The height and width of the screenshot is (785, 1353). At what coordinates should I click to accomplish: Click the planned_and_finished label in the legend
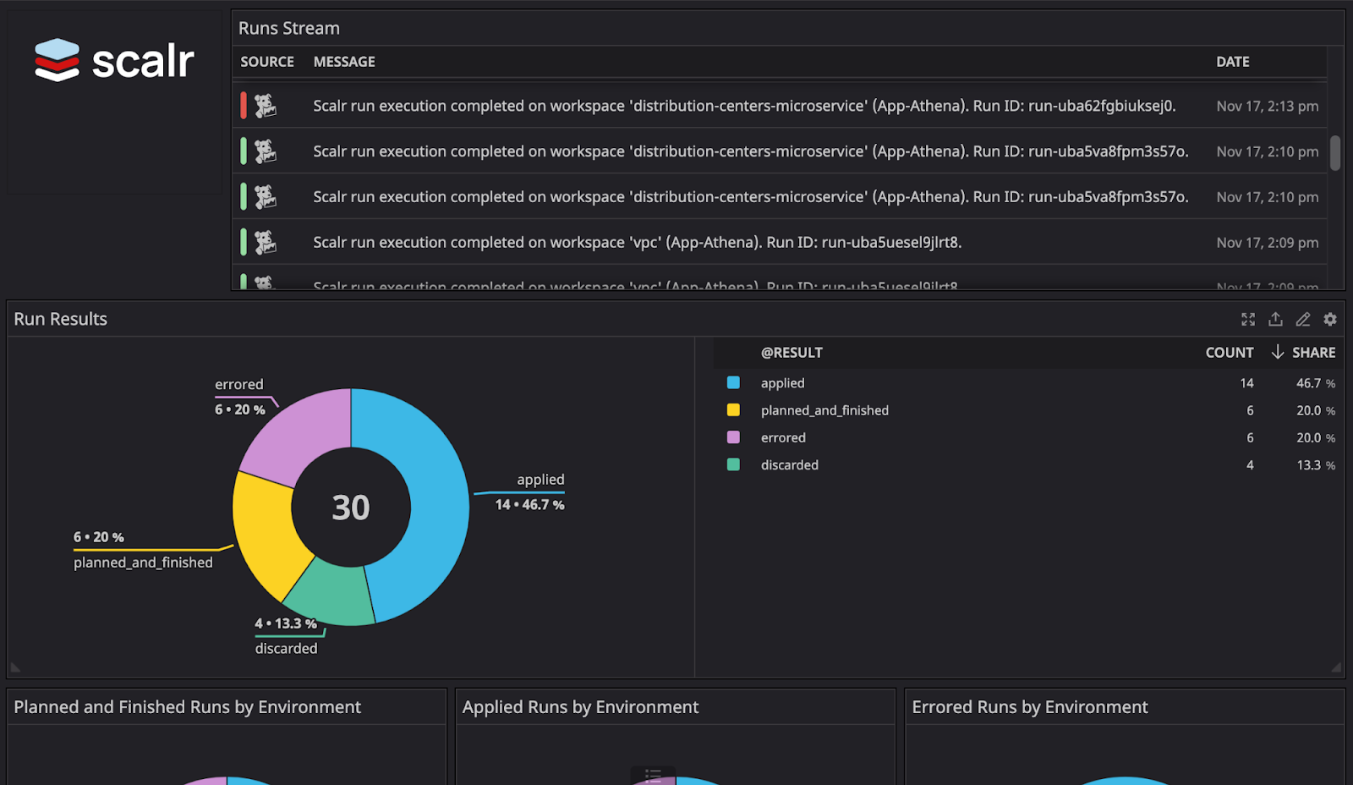[824, 409]
